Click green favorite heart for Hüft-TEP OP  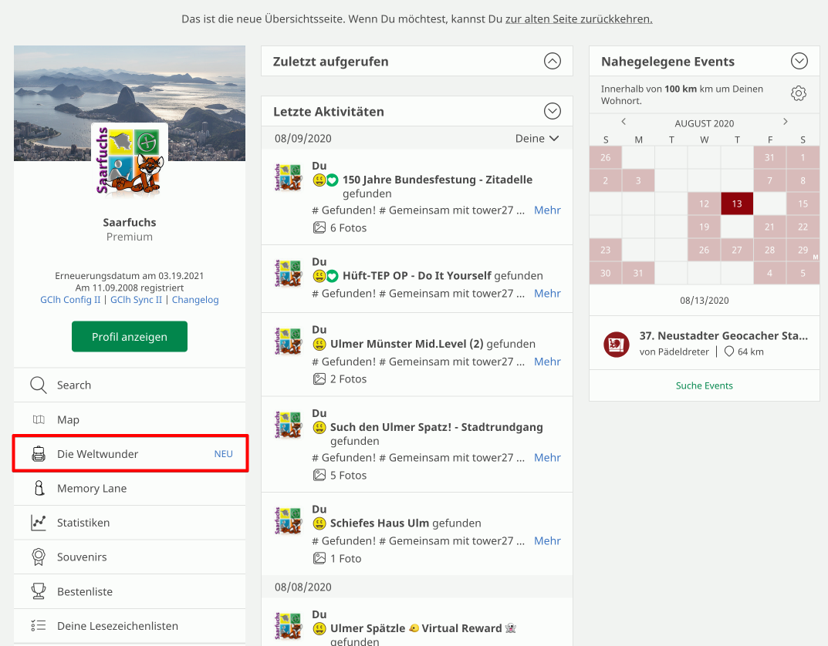click(332, 276)
